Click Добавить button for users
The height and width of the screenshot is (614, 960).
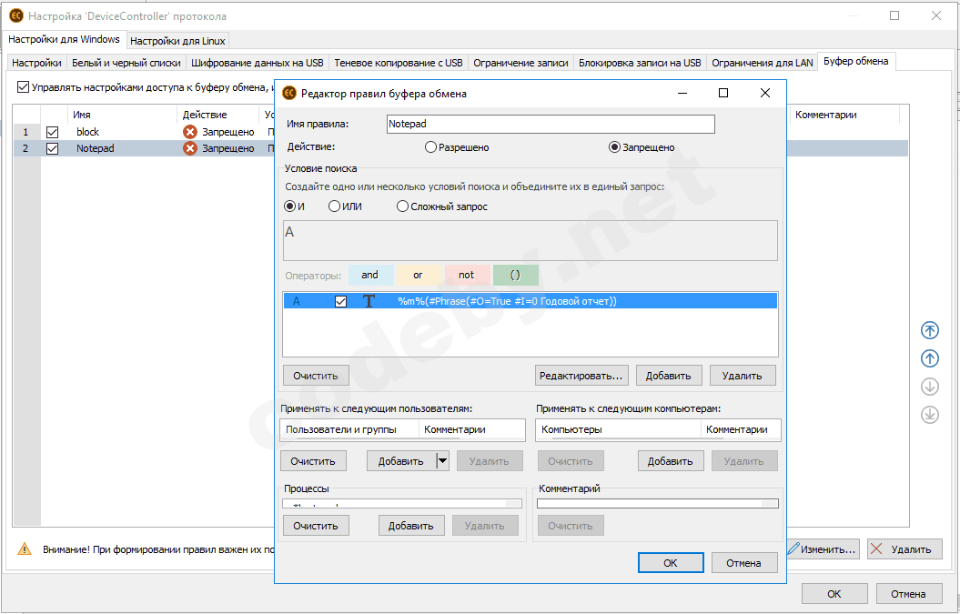[x=401, y=461]
